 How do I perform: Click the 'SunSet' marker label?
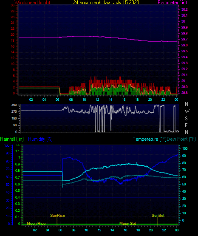158,216
